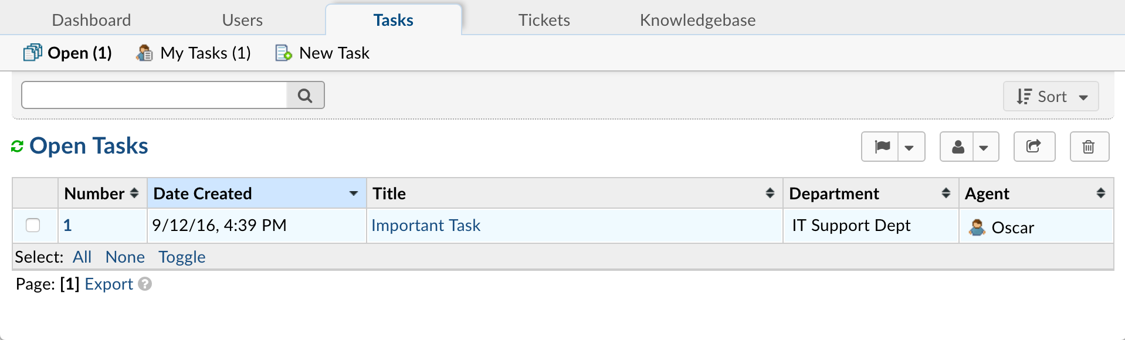Click the help icon beside Export

pos(144,284)
